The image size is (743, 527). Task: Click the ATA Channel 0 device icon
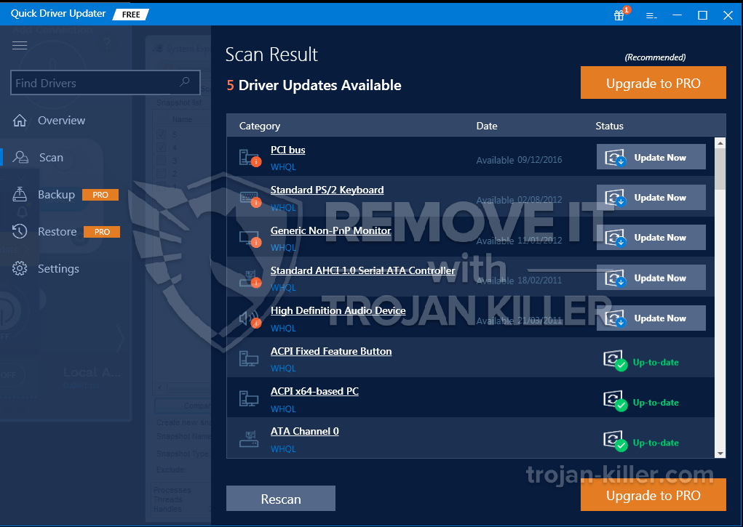point(249,439)
